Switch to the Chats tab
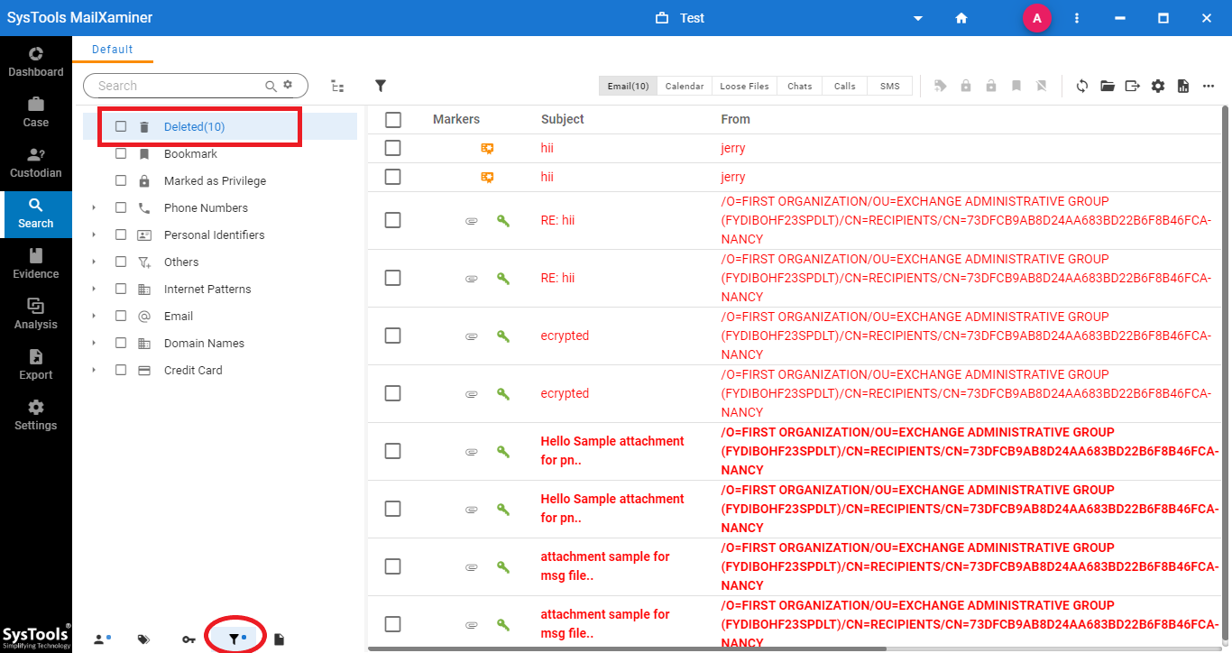 pyautogui.click(x=799, y=86)
